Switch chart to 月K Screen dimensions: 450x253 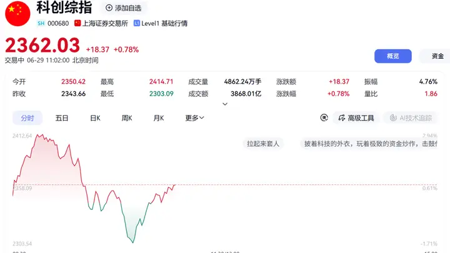[158, 118]
